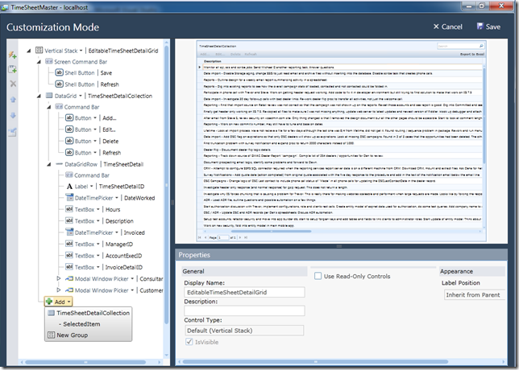This screenshot has width=519, height=370.
Task: Open the Add dropdown button
Action: pos(58,302)
